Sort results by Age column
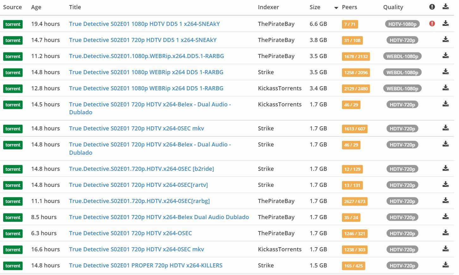This screenshot has height=275, width=459. pyautogui.click(x=36, y=7)
